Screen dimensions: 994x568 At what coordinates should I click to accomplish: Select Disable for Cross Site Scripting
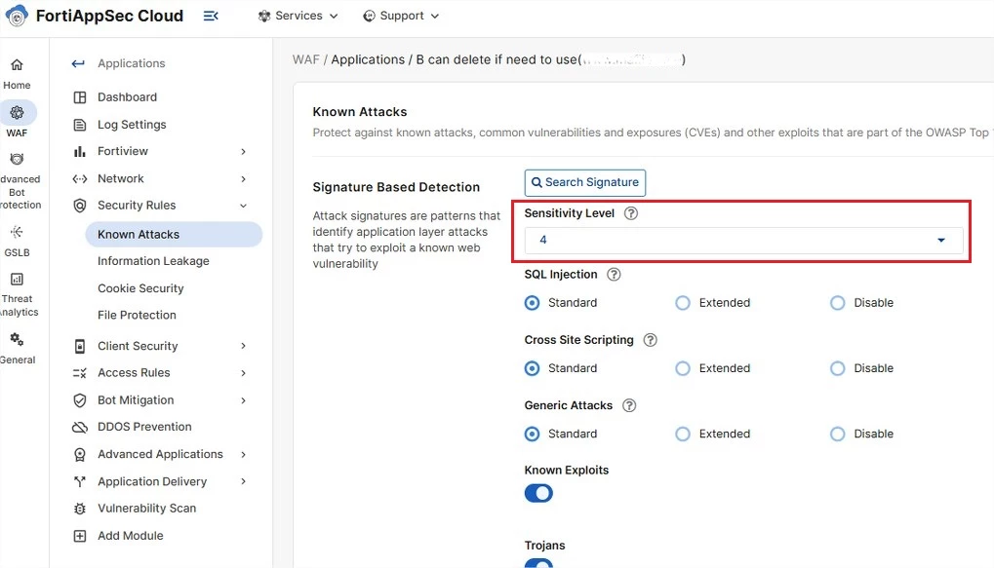click(x=837, y=368)
